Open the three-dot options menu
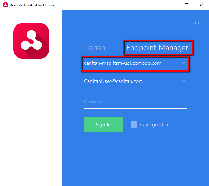The width and height of the screenshot is (209, 186). coord(196,23)
